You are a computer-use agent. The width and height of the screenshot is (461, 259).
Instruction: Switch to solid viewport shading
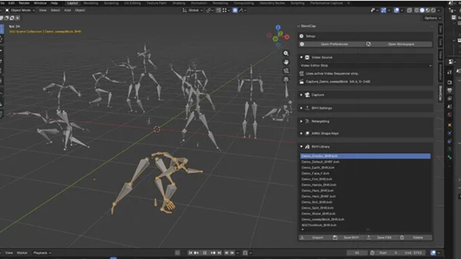click(422, 10)
